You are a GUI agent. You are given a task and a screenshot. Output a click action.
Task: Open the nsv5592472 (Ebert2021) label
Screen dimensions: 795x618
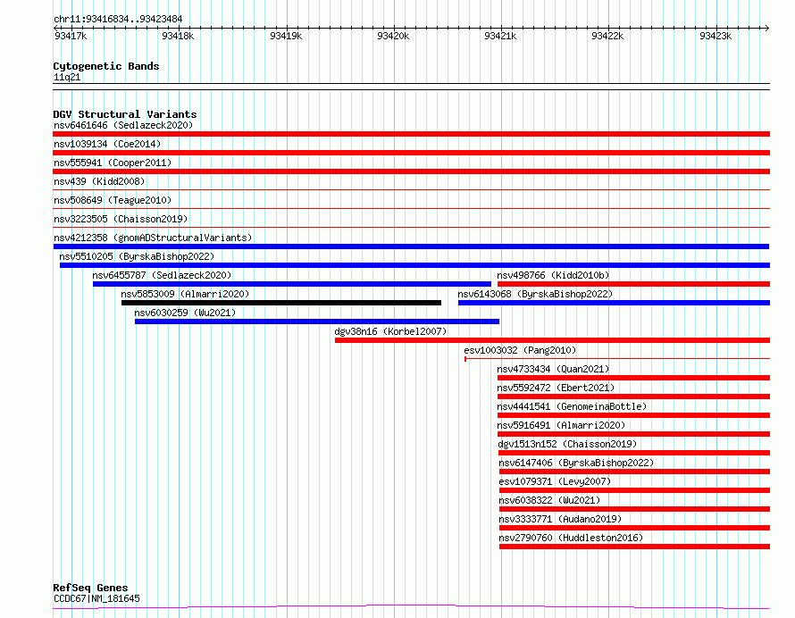pyautogui.click(x=556, y=388)
